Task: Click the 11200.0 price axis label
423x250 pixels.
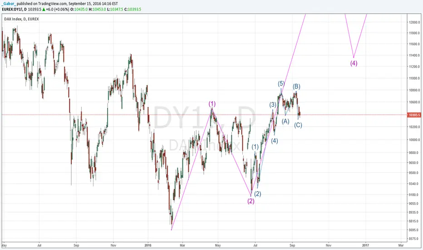Action: (414, 67)
